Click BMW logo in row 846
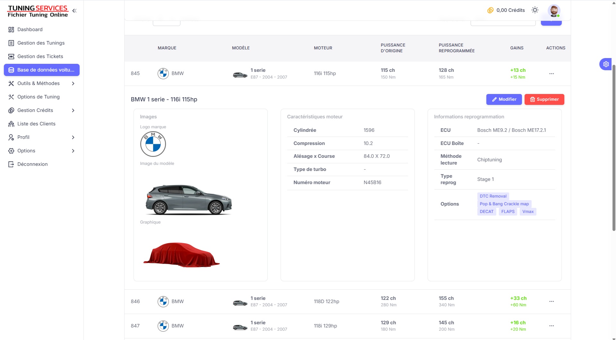The image size is (616, 340). click(163, 302)
